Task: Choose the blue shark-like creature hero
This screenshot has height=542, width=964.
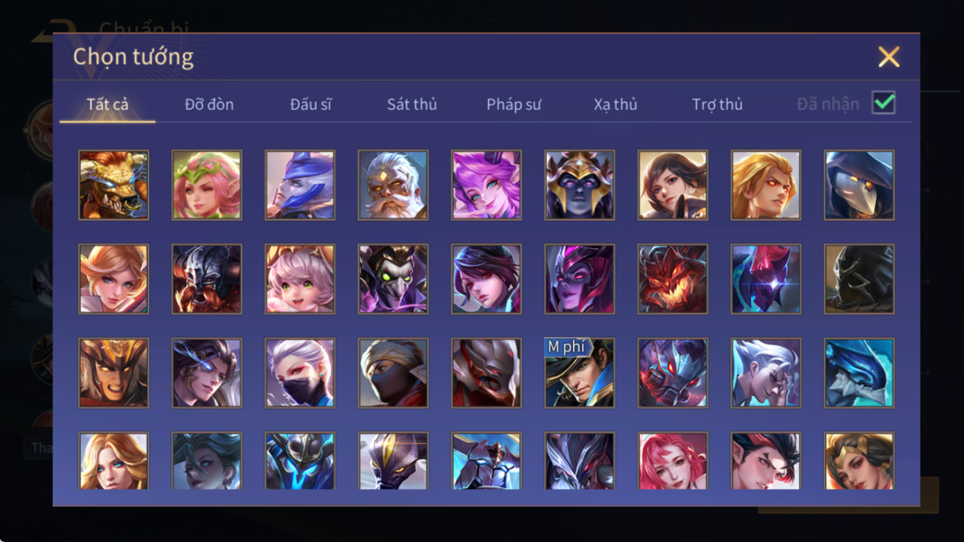Action: click(859, 373)
